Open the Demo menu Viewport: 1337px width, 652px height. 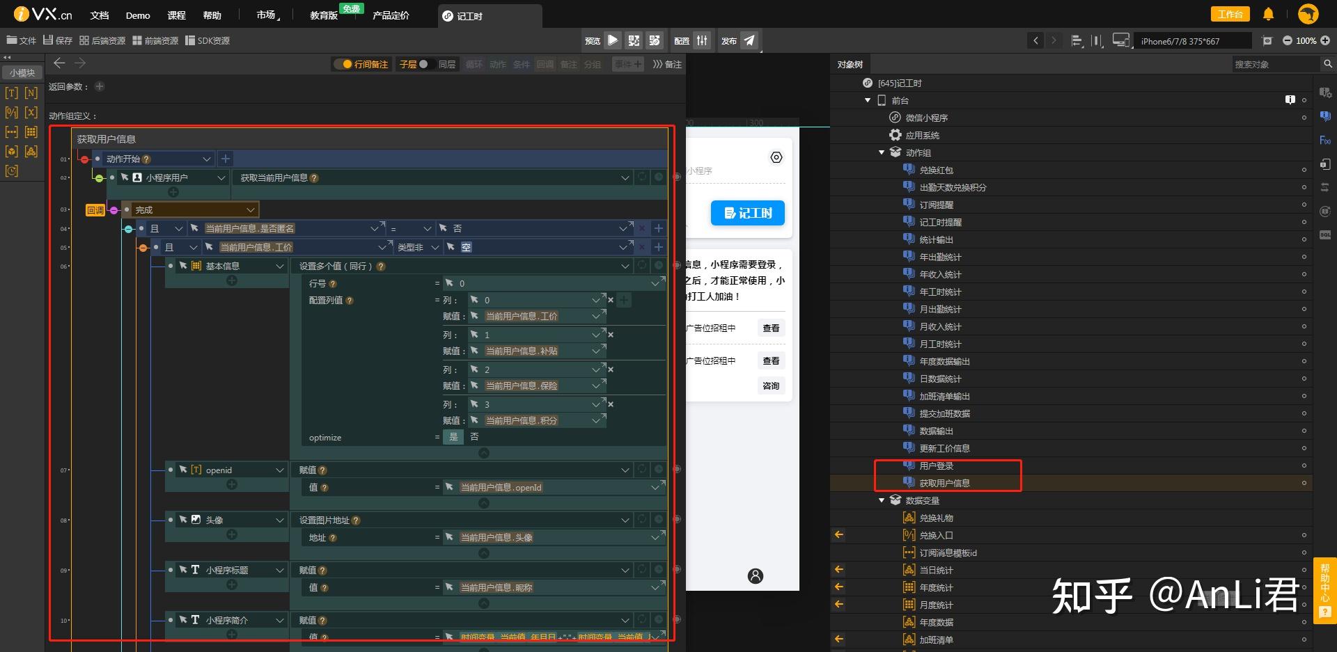(x=138, y=15)
